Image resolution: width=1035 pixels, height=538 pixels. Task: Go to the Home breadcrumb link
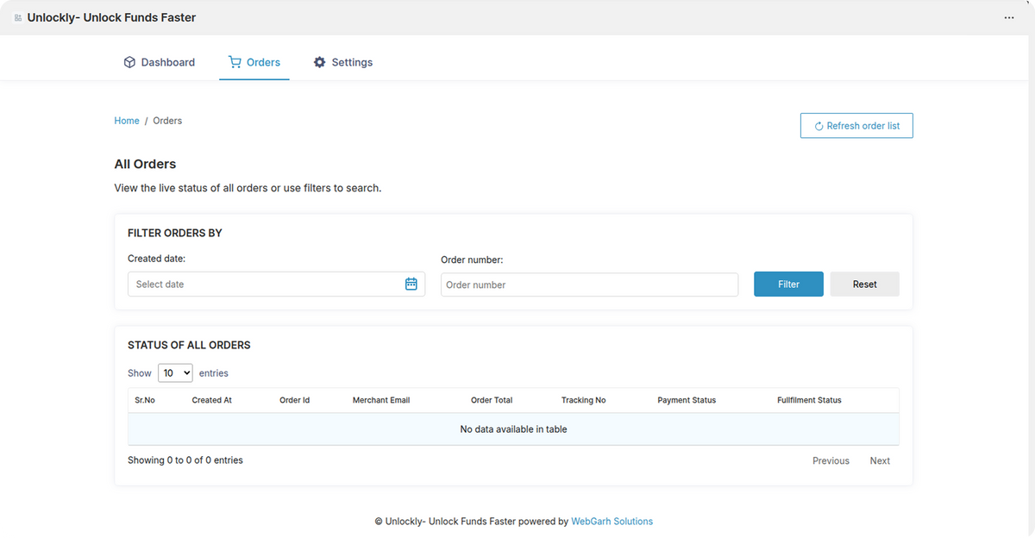tap(127, 121)
